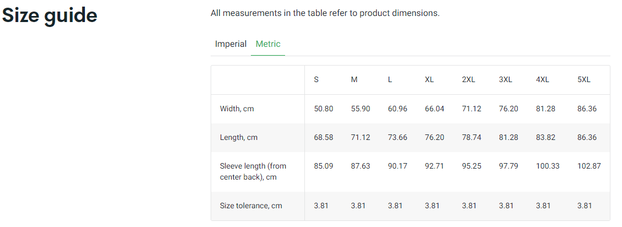Click the XL size column header

tap(429, 79)
